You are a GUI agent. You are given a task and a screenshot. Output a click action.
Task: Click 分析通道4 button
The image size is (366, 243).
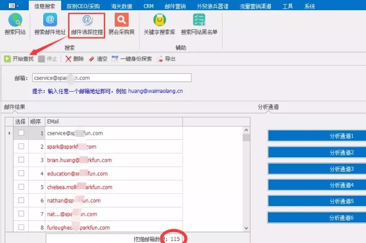(x=316, y=185)
